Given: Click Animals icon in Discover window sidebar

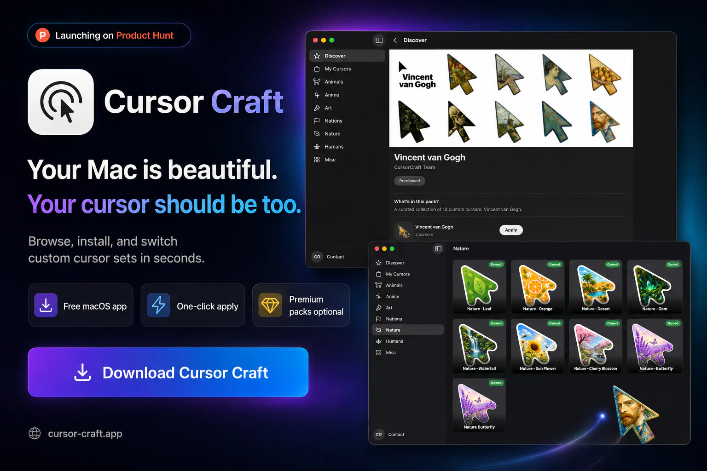Looking at the screenshot, I should 317,82.
